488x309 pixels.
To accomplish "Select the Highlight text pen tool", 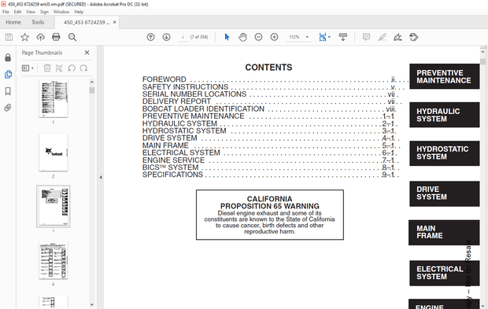I will 383,37.
